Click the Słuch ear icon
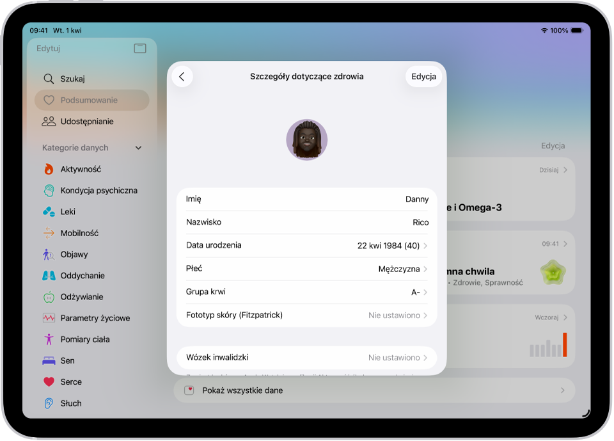The image size is (614, 441). (49, 403)
